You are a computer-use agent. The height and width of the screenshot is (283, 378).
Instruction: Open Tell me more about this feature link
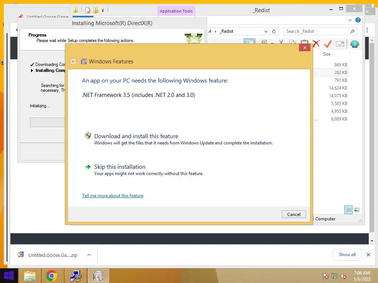coord(113,196)
